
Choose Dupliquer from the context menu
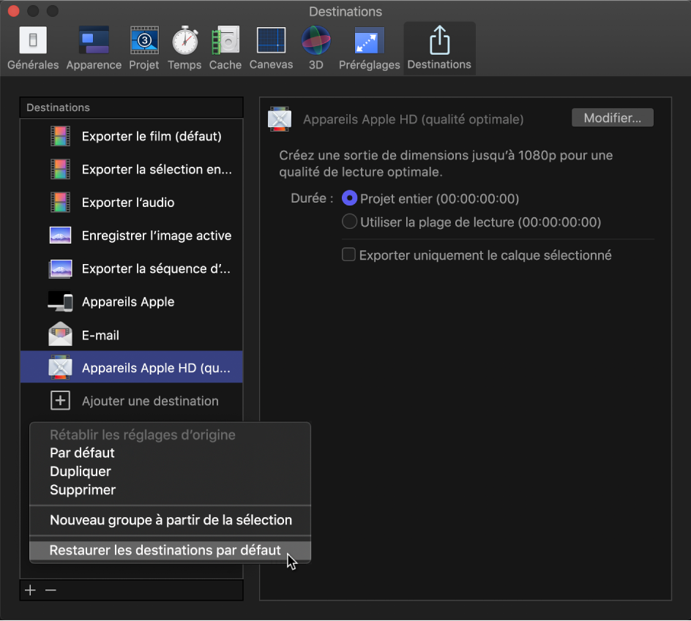point(81,472)
